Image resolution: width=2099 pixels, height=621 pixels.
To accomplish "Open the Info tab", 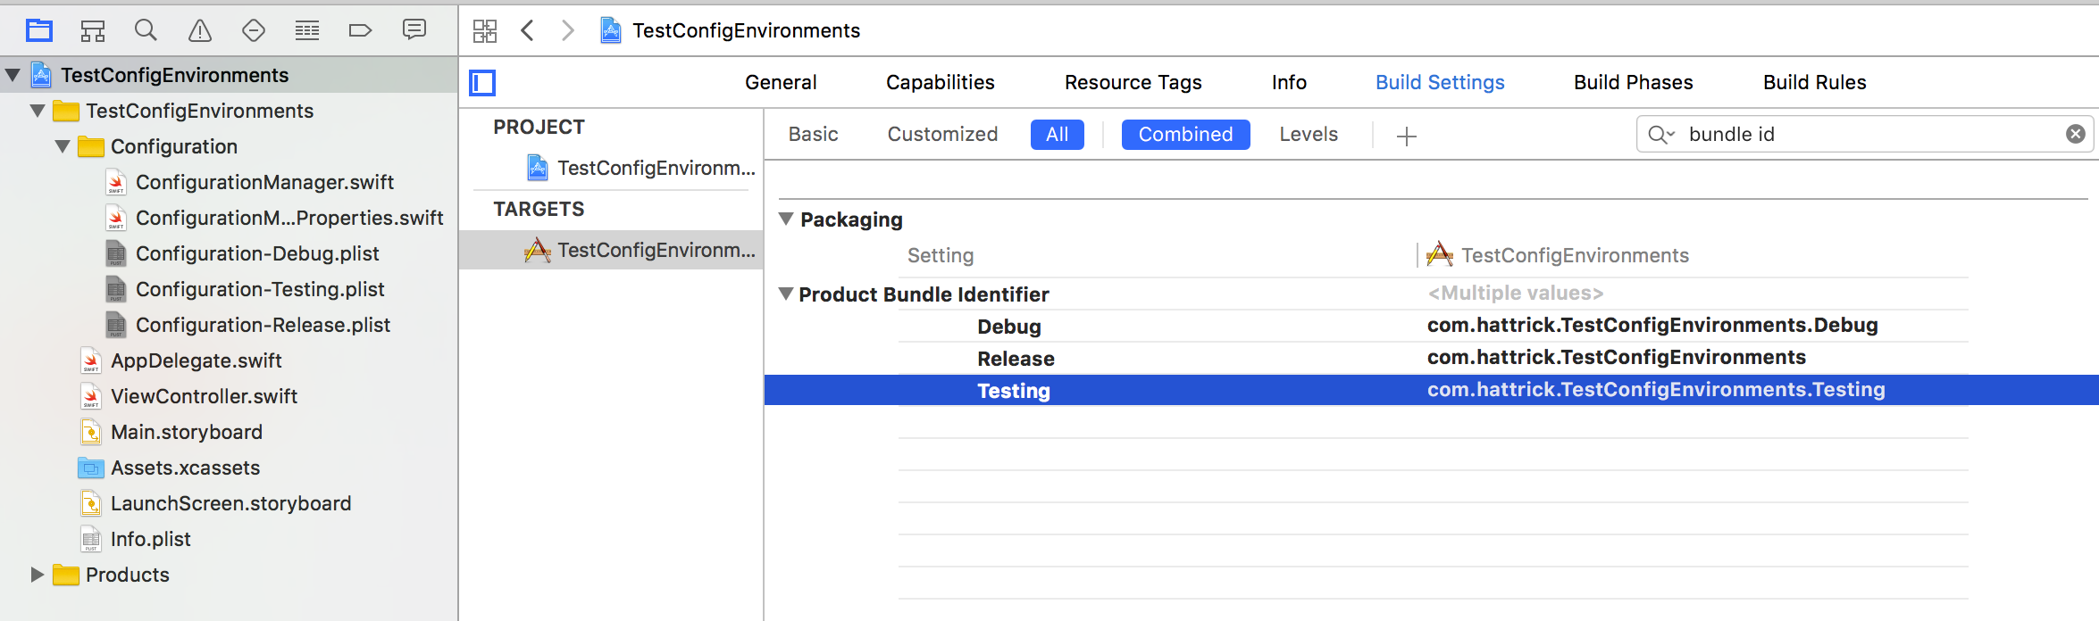I will [x=1289, y=82].
